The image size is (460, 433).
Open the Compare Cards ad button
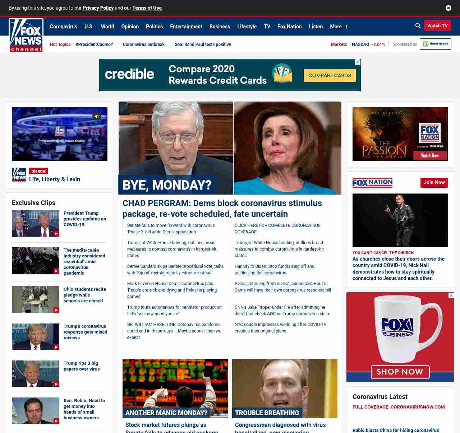point(330,75)
